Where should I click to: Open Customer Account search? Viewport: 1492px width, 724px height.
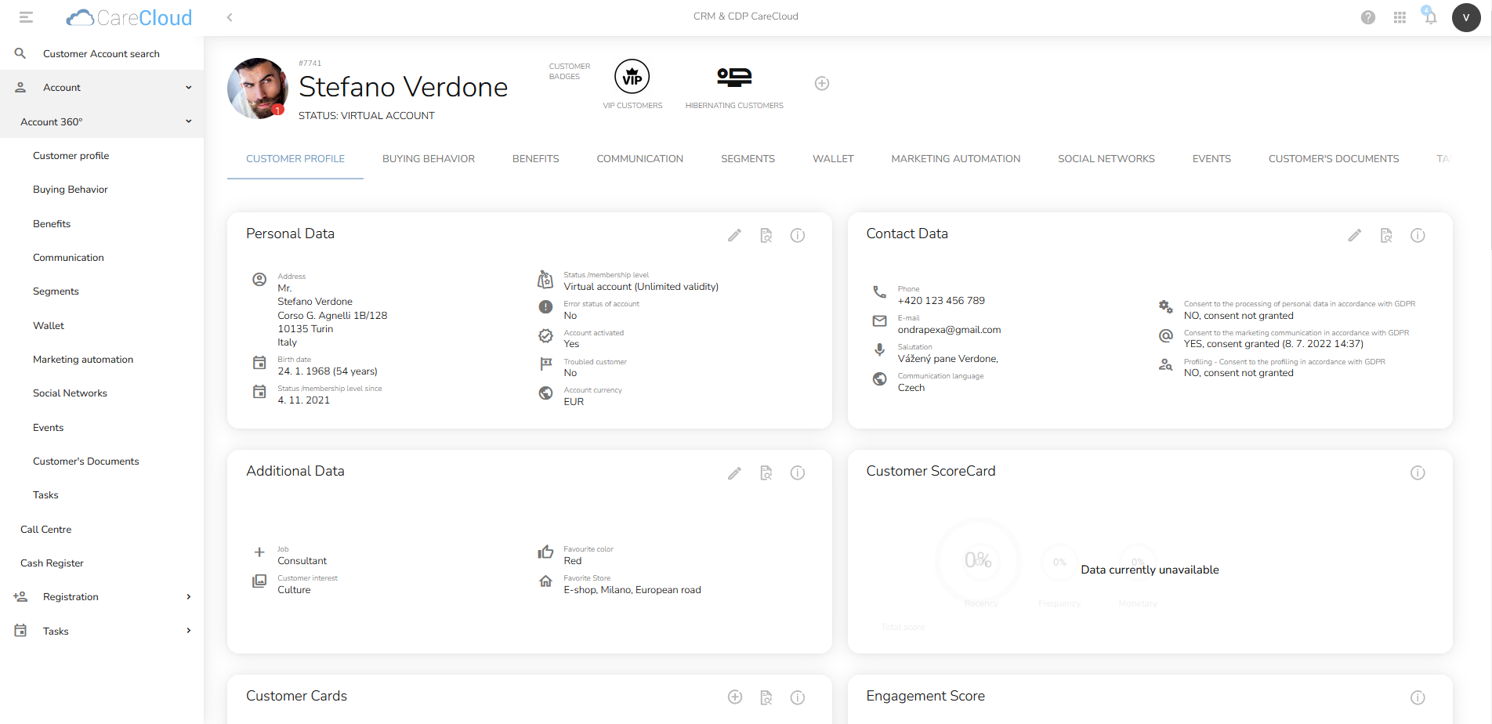[101, 54]
